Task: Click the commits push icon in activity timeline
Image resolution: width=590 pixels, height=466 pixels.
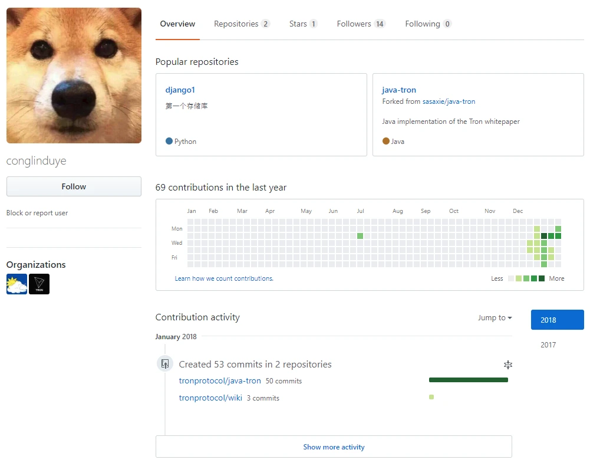Action: pos(165,363)
